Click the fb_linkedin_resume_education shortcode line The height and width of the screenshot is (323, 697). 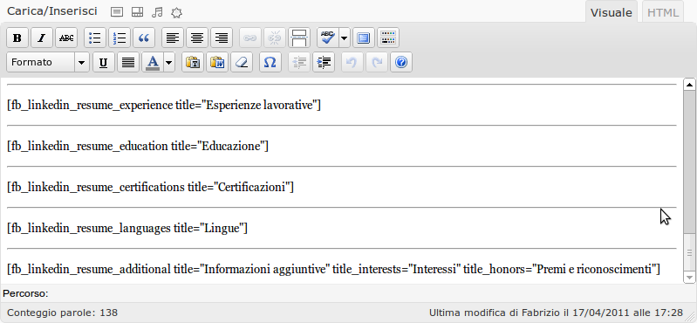(138, 147)
